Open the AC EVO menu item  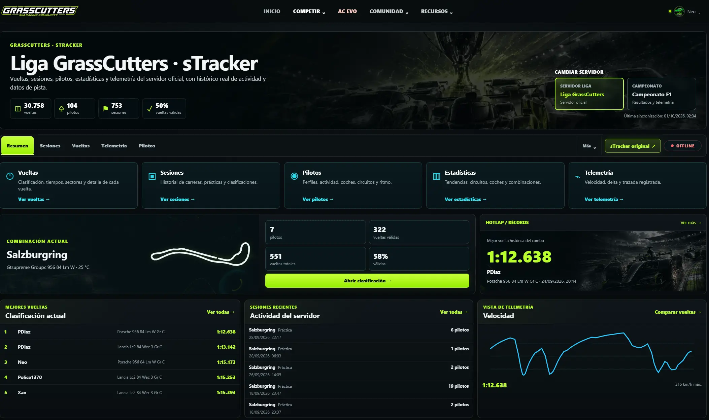pos(347,11)
